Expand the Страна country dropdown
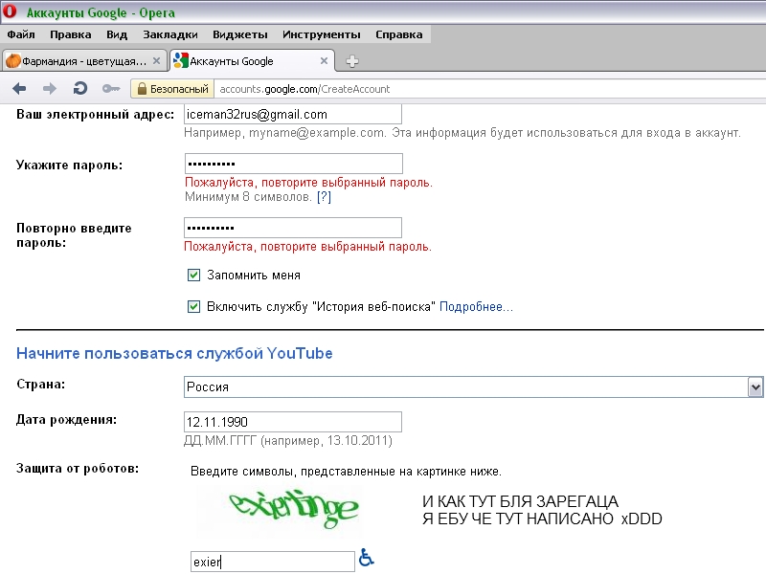This screenshot has height=574, width=766. click(x=755, y=387)
